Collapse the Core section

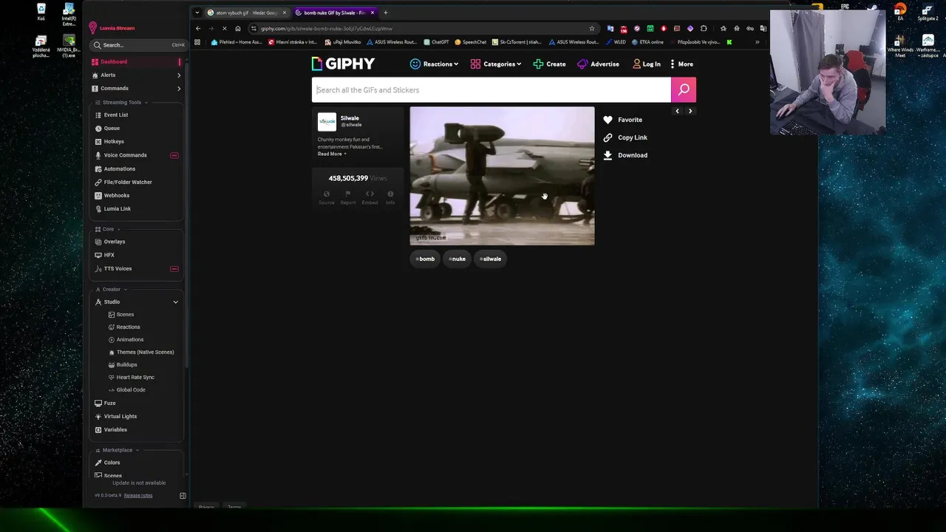click(120, 229)
